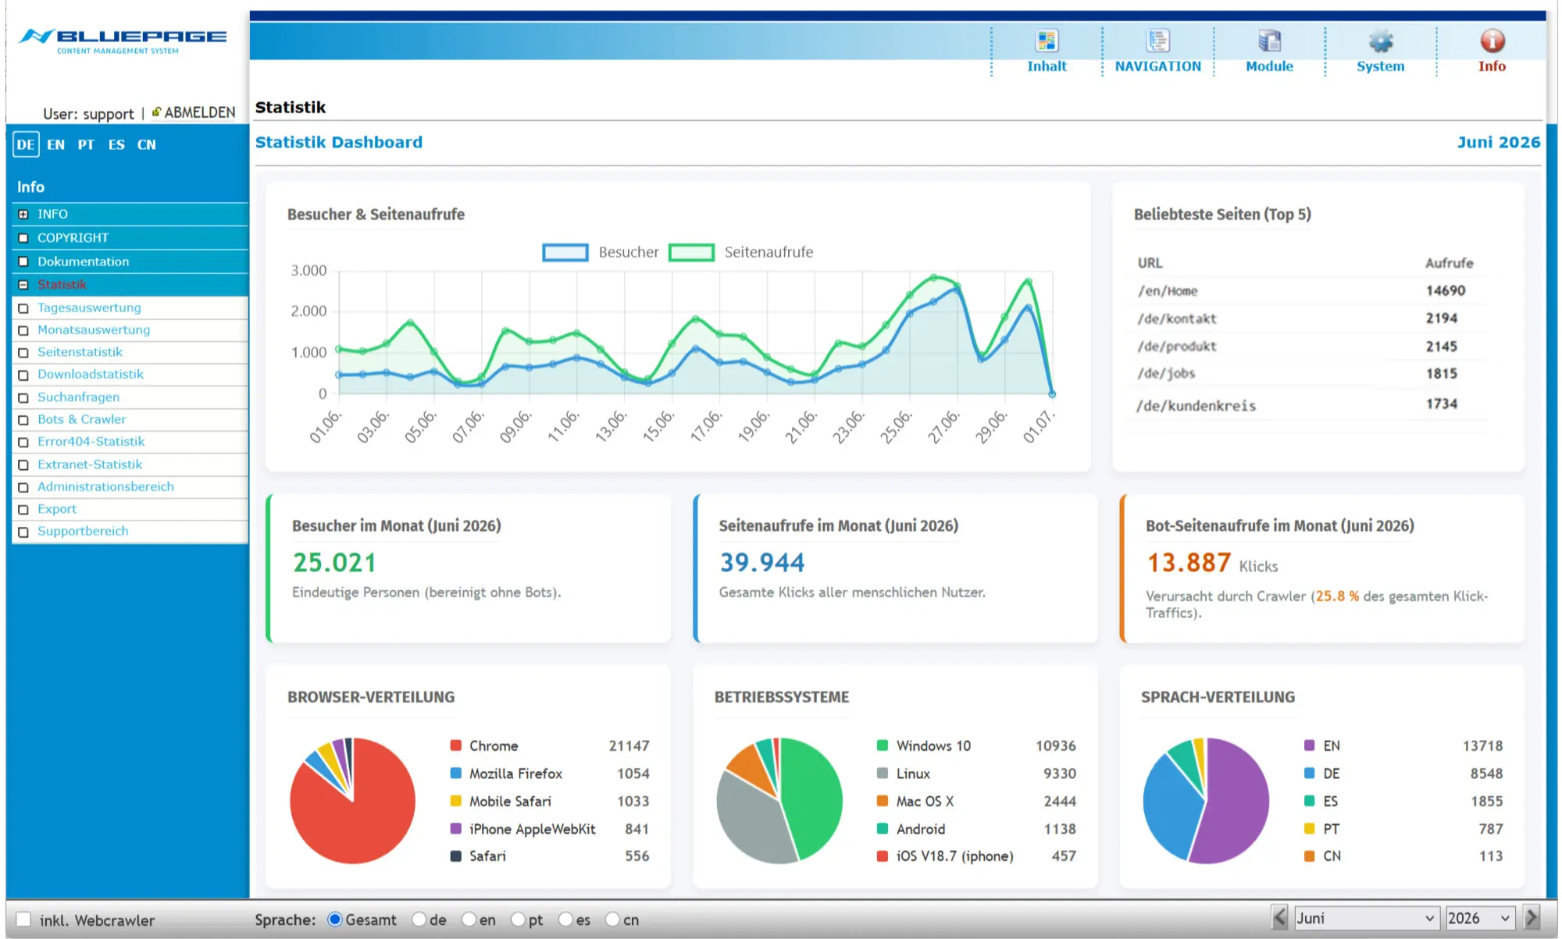The height and width of the screenshot is (939, 1562).
Task: Open the Tagesauswertung link
Action: click(89, 308)
